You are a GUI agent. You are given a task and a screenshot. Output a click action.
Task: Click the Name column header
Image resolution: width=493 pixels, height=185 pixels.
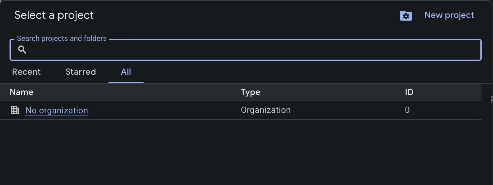[21, 92]
